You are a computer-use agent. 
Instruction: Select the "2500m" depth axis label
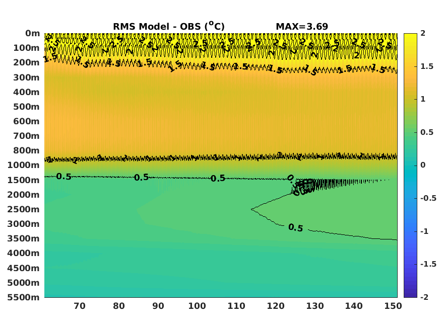(23, 209)
